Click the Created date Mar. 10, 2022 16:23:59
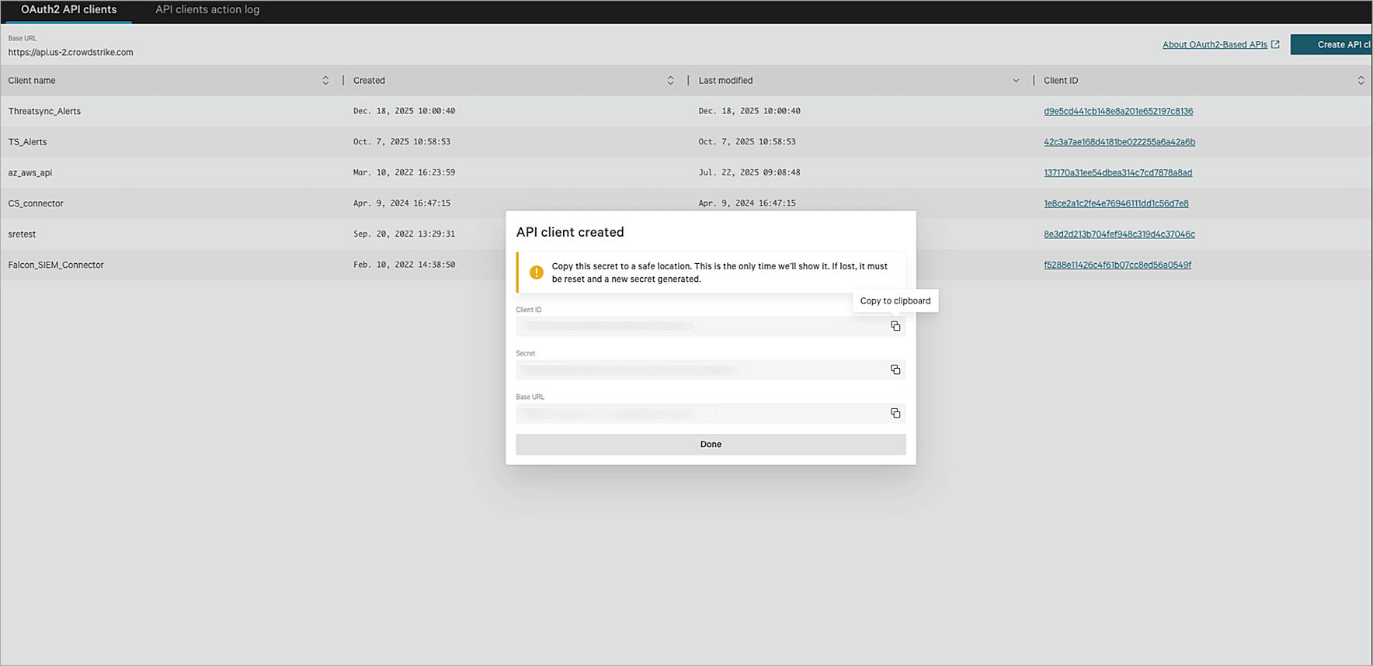 [404, 173]
